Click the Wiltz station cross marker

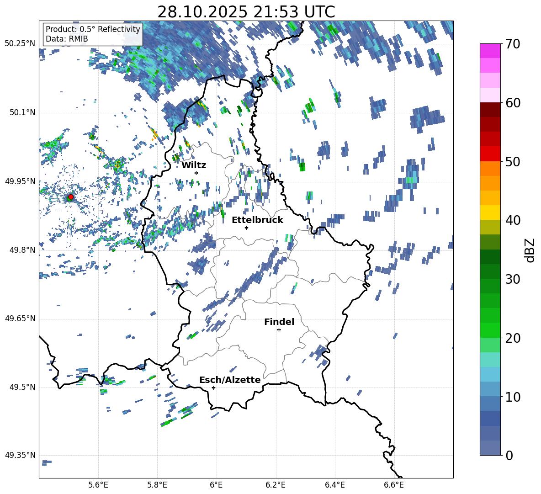pyautogui.click(x=196, y=173)
